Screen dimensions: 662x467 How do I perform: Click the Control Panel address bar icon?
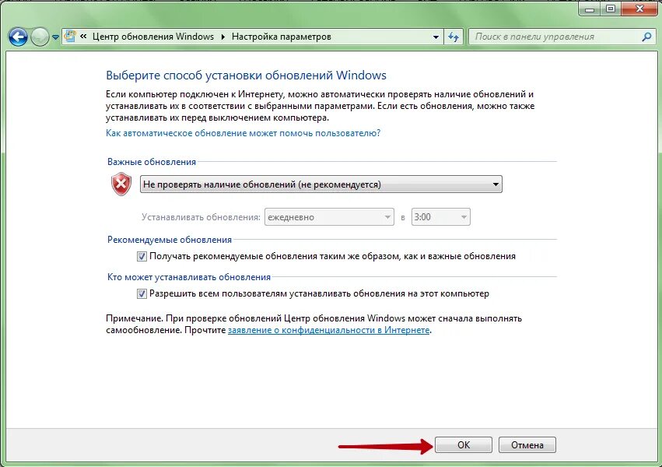pos(70,37)
